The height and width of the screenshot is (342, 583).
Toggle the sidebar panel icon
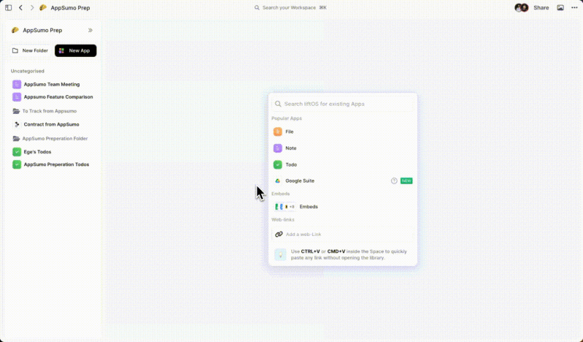coord(8,7)
